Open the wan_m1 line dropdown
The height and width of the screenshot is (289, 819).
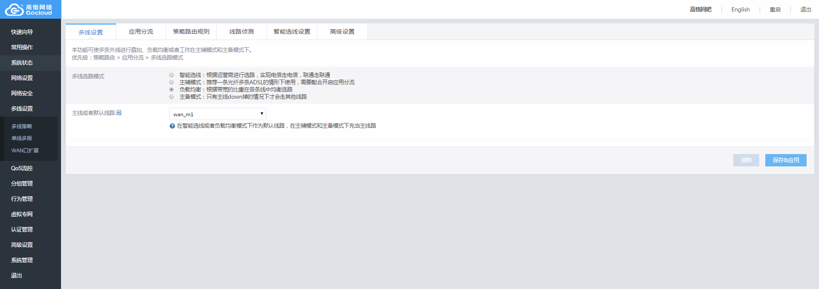(218, 114)
